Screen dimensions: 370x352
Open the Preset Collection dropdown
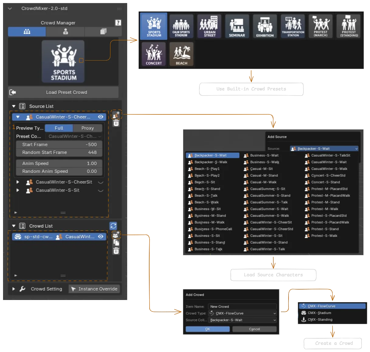(74, 136)
